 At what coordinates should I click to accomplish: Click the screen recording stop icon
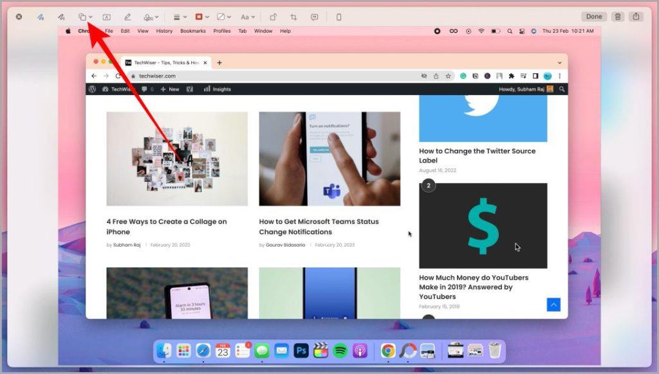[x=437, y=31]
